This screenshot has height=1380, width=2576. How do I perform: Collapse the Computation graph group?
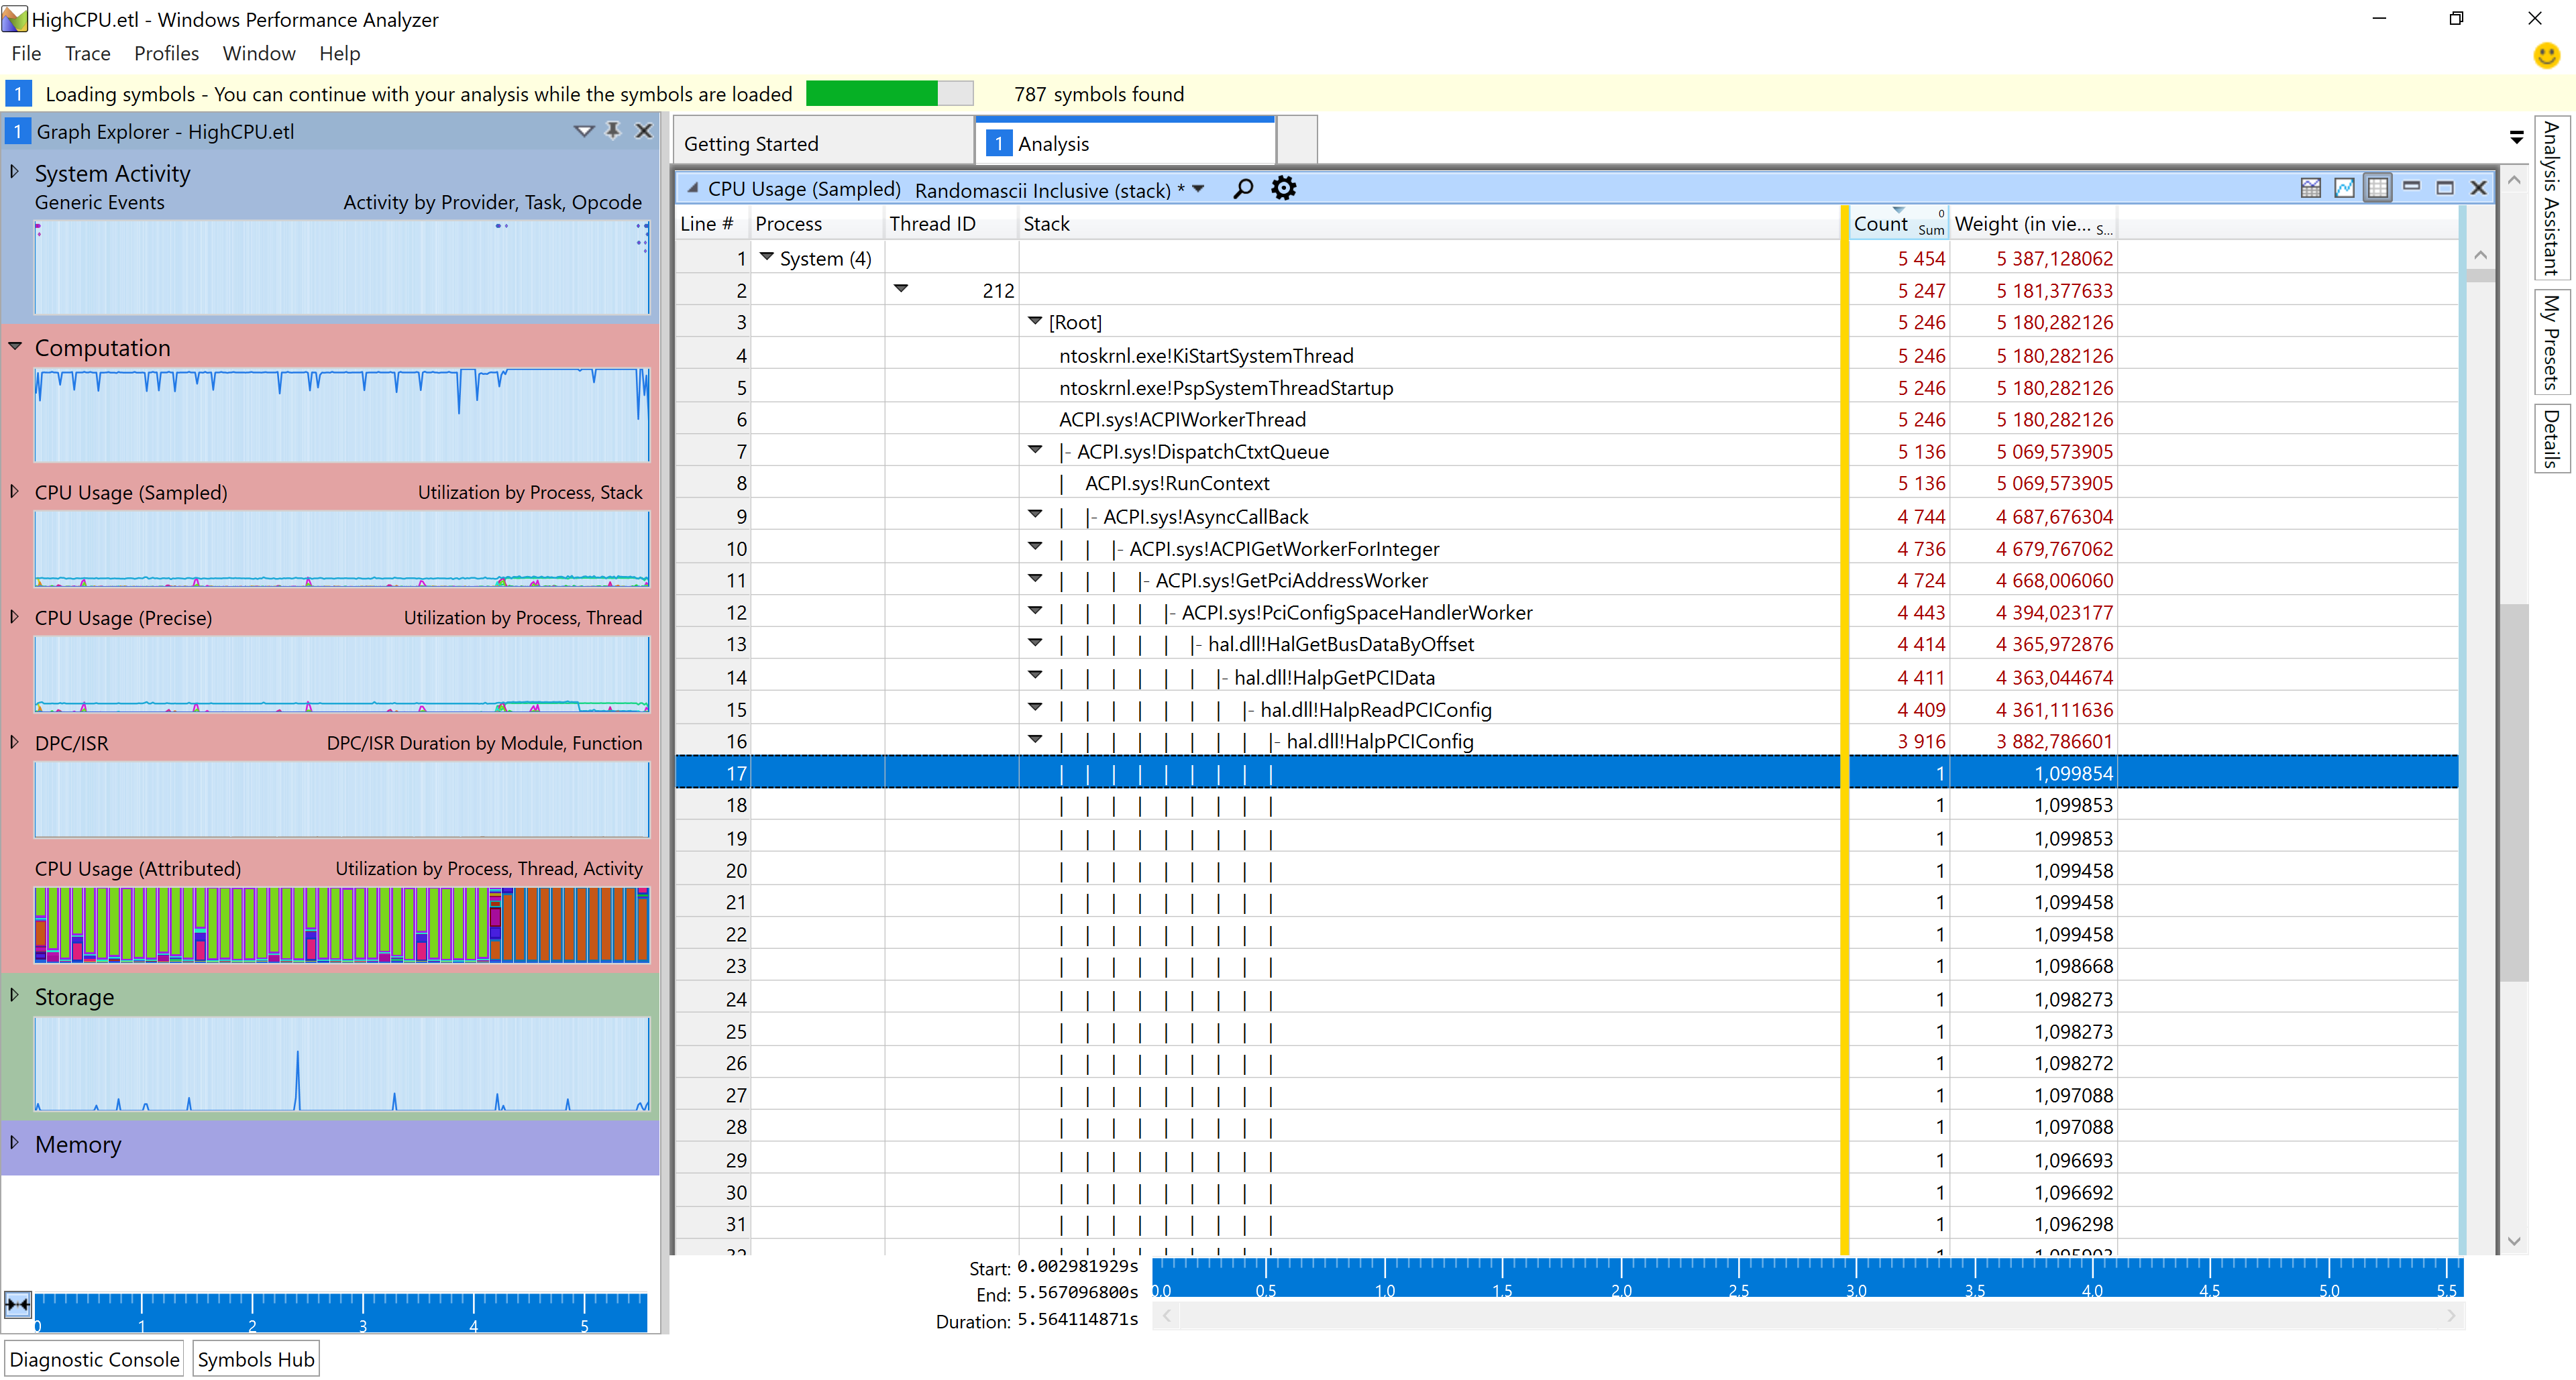(x=15, y=347)
